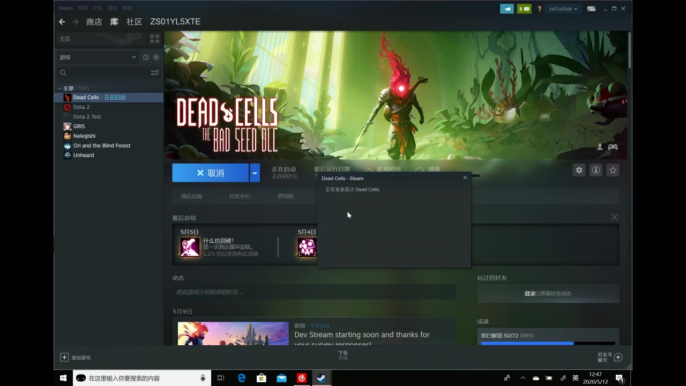
Task: Select Dota 2 Test in the list
Action: [110, 117]
